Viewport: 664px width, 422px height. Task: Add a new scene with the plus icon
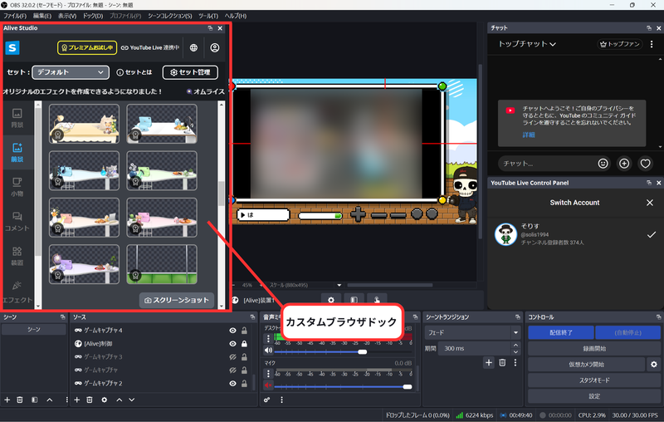pyautogui.click(x=7, y=400)
